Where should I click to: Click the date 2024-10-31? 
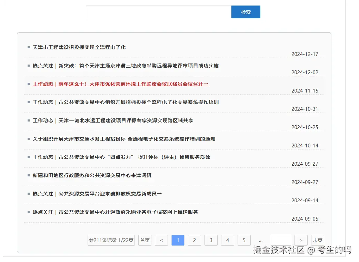pos(305,109)
